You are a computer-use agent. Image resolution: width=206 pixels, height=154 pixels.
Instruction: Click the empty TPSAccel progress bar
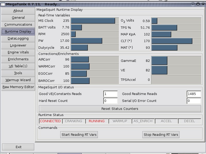coord(176,80)
